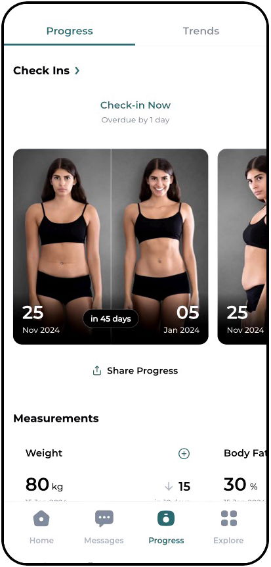The width and height of the screenshot is (271, 567).
Task: Tap the Share Progress button
Action: 135,370
